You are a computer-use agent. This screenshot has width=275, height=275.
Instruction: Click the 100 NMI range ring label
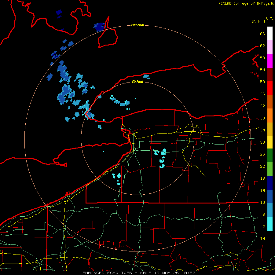(x=137, y=25)
